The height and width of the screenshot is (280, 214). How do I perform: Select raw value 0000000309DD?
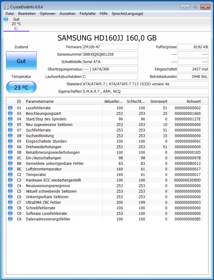[187, 180]
